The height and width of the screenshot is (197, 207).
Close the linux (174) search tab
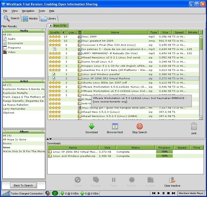coord(51,25)
